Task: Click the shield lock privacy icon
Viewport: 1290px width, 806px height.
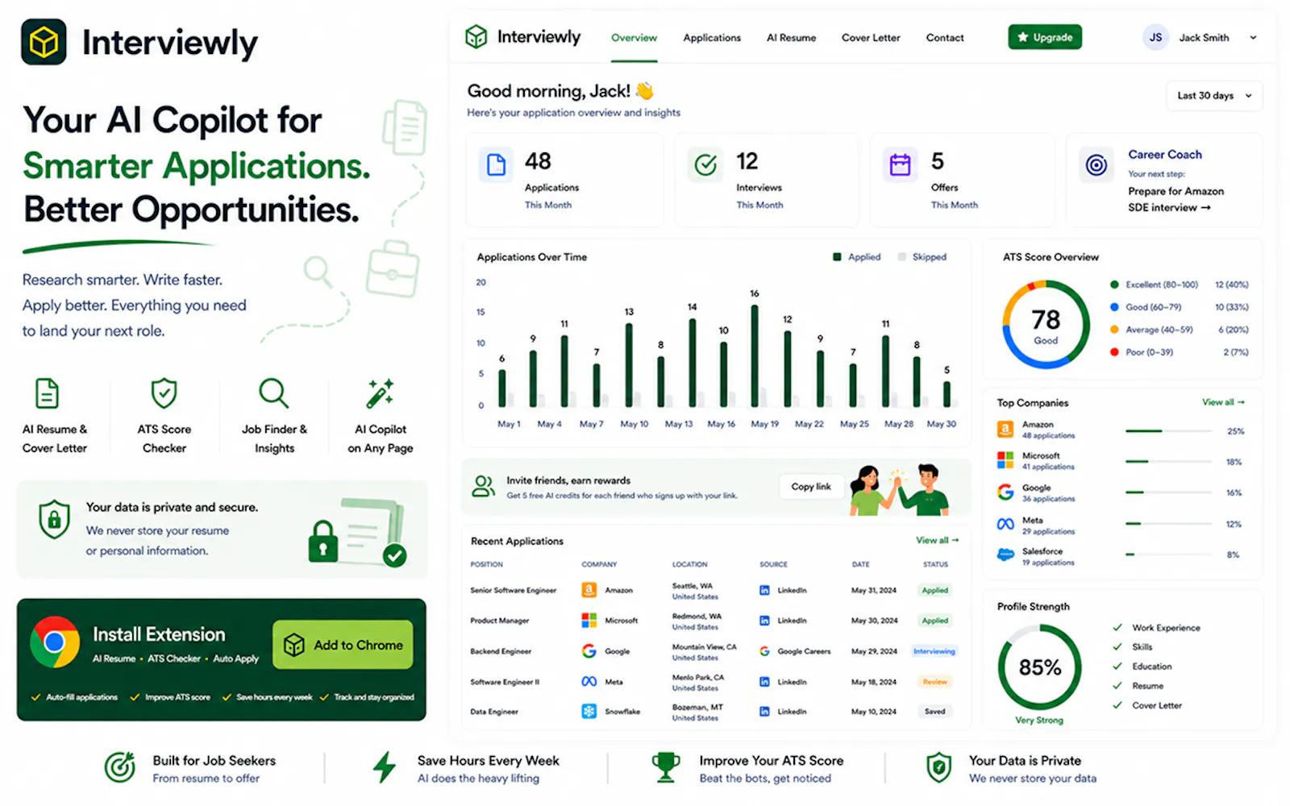Action: click(x=55, y=519)
